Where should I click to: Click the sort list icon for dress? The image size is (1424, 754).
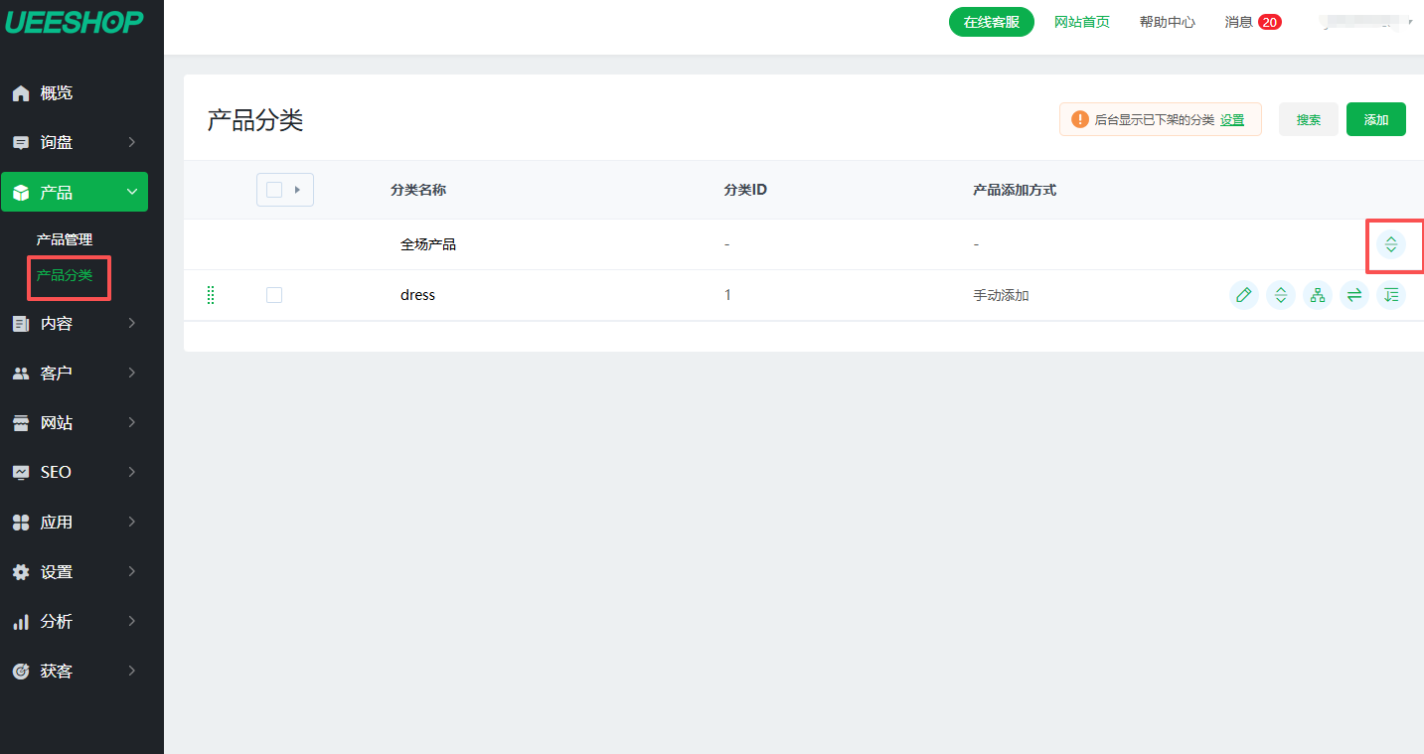(1391, 295)
